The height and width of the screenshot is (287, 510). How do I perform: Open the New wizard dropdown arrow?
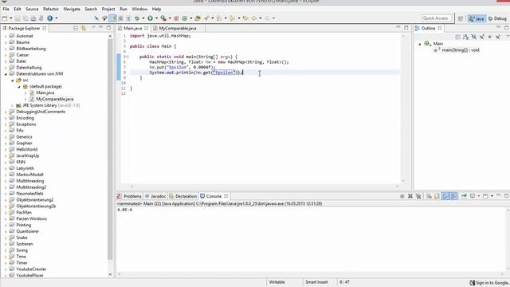point(10,18)
